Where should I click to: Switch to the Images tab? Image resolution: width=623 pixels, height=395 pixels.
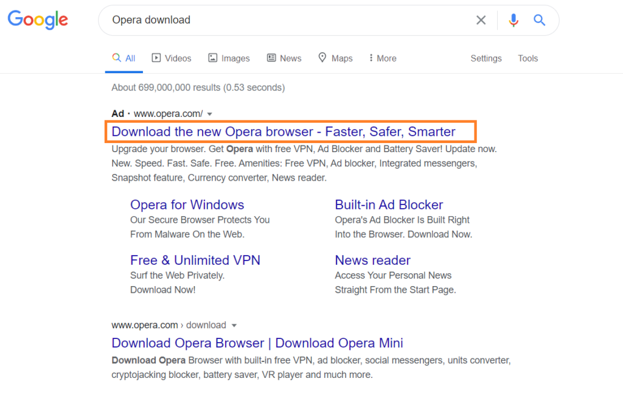pos(229,58)
